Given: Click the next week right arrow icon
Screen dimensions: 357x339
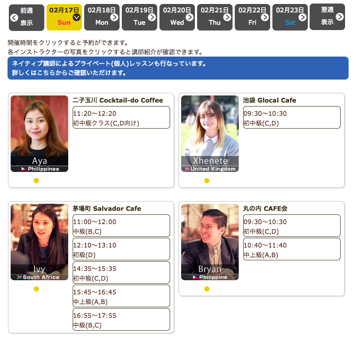Looking at the screenshot, I should (x=340, y=17).
